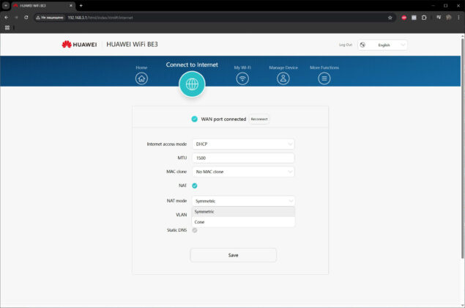Open a new browser tab
The image size is (465, 308).
pos(81,6)
